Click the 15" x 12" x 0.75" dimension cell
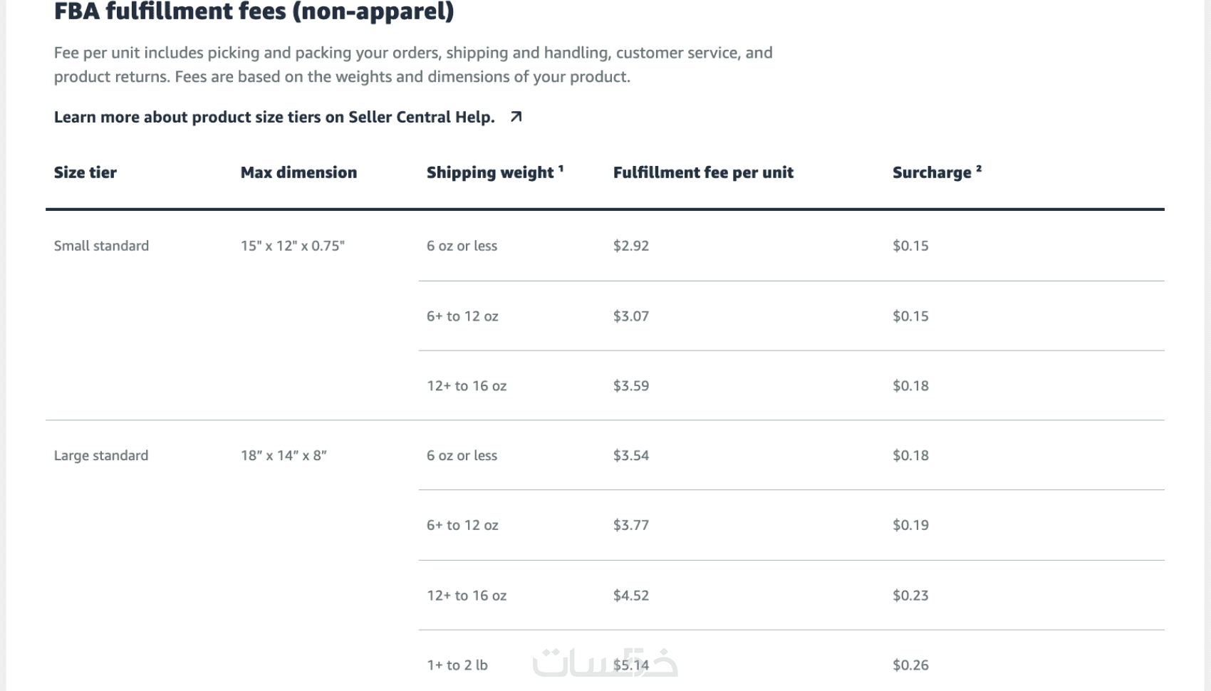Image resolution: width=1211 pixels, height=691 pixels. pyautogui.click(x=292, y=246)
